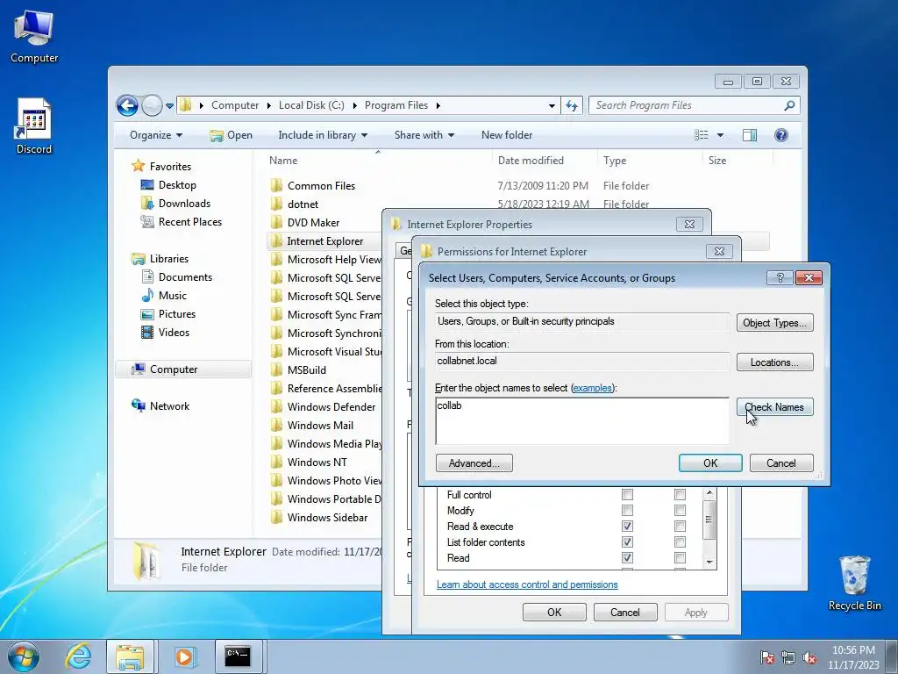Click the Action Center flag tray icon

[766, 658]
